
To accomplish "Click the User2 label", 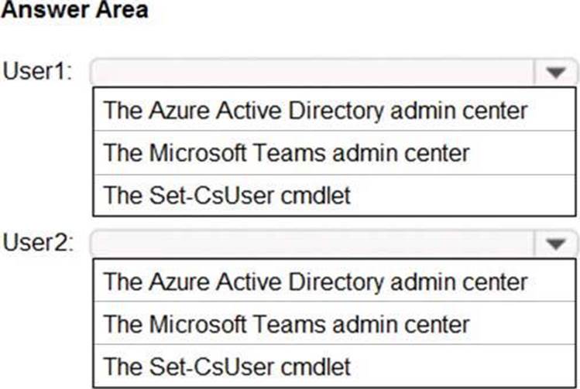I will 38,244.
